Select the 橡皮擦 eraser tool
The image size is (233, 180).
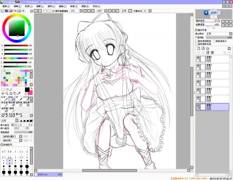click(12, 104)
